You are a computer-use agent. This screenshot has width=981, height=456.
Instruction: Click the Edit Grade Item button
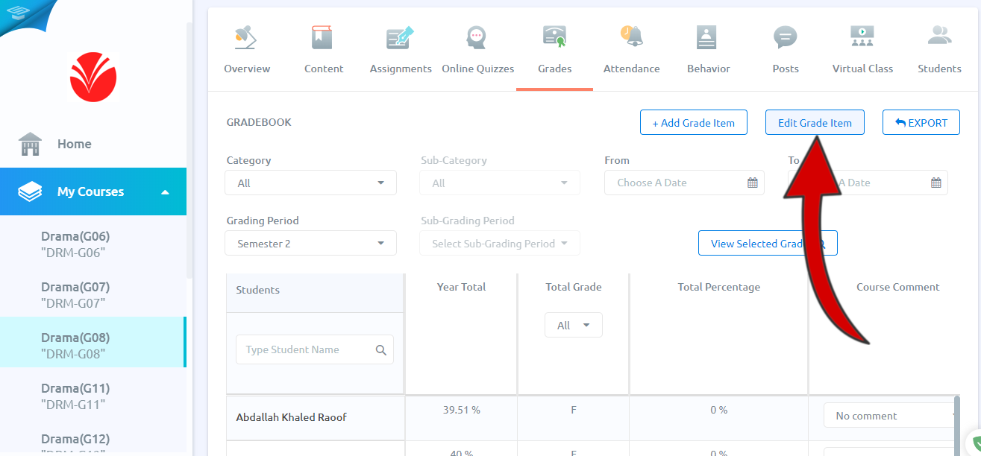pos(815,122)
